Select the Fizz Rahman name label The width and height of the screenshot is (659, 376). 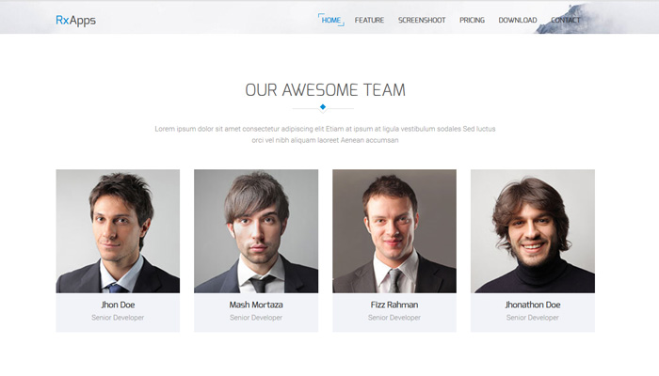pos(394,305)
